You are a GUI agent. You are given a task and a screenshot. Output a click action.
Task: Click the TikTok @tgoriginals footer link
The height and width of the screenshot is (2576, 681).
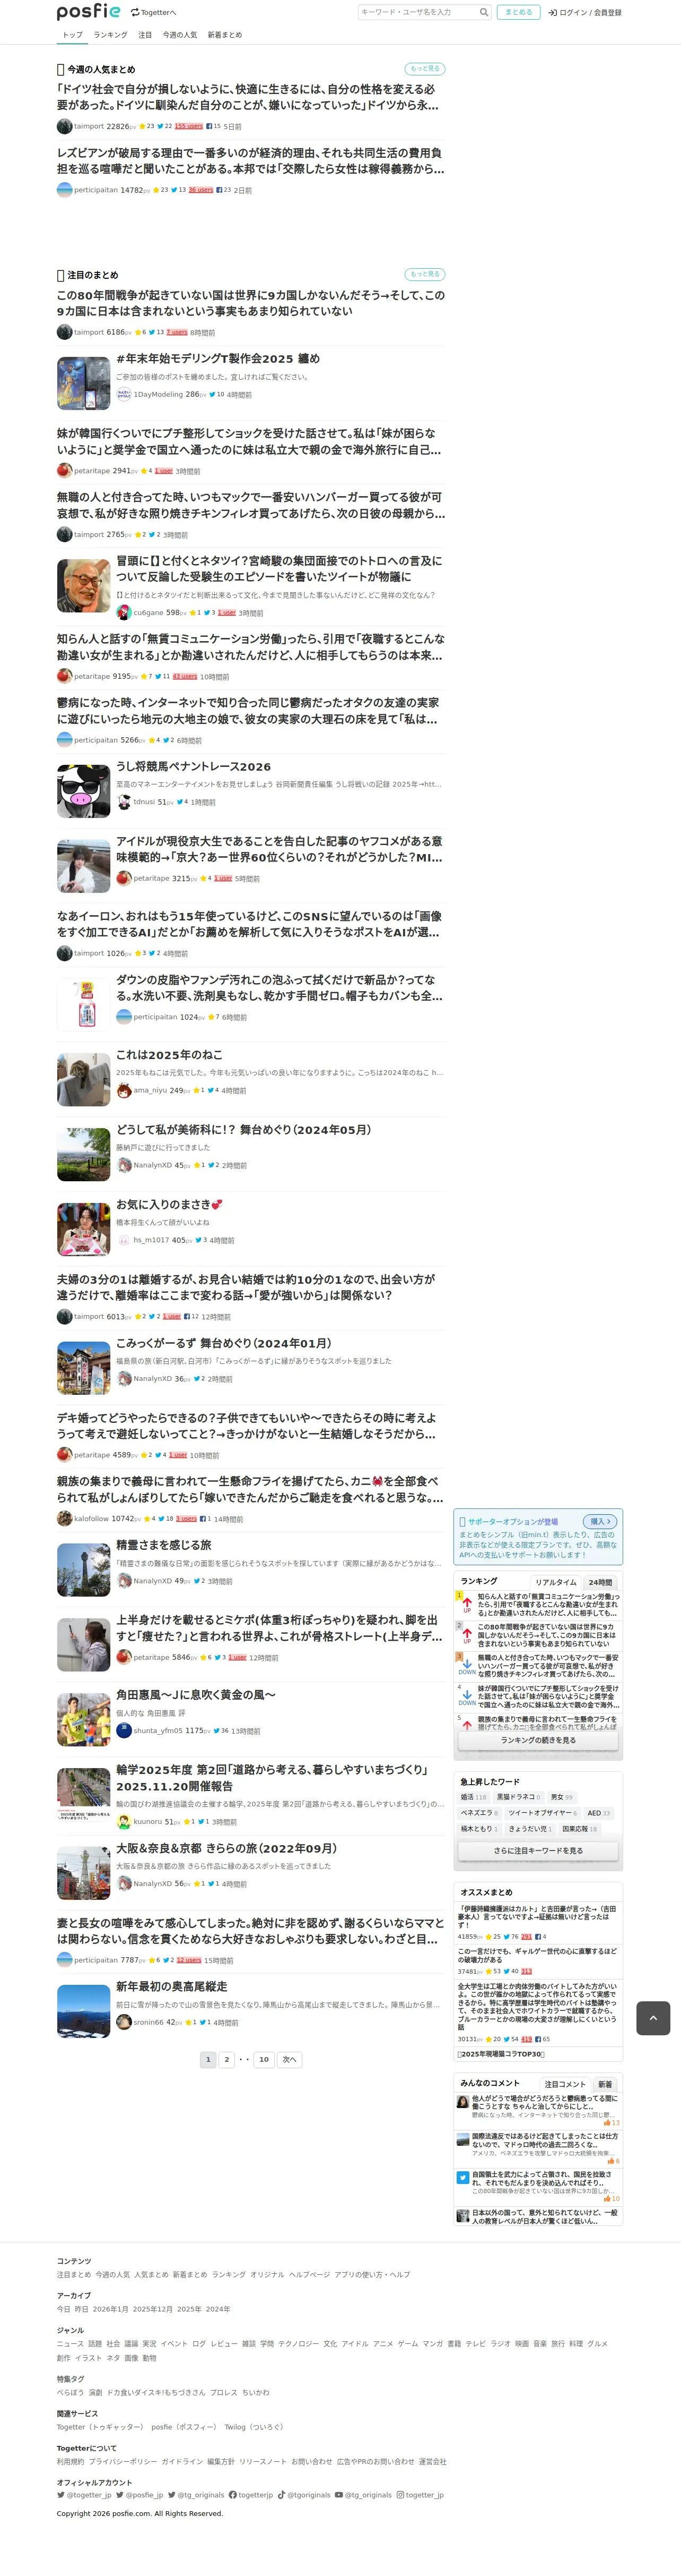pyautogui.click(x=303, y=2495)
